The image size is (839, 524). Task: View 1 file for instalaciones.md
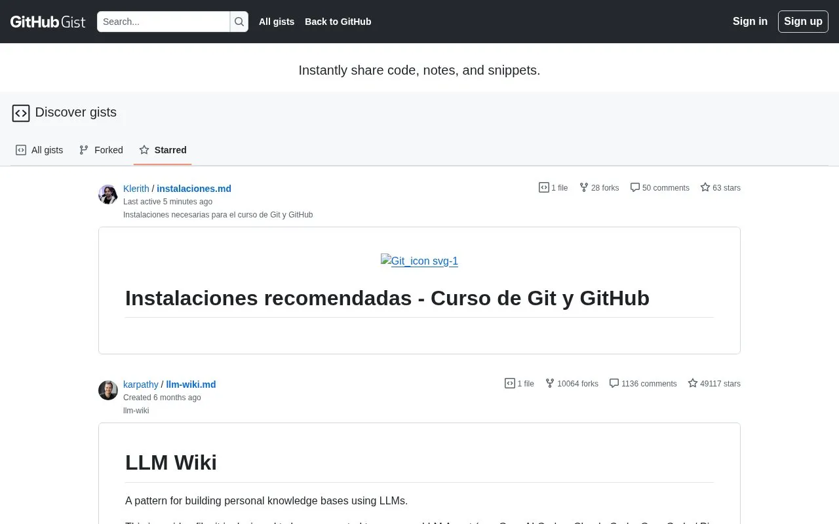(553, 188)
